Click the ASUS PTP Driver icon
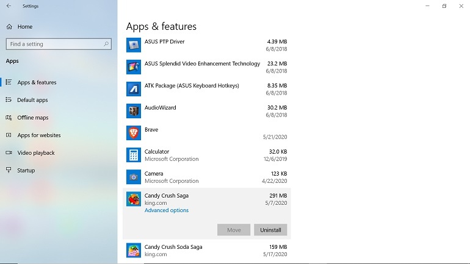This screenshot has width=470, height=264. (x=134, y=45)
